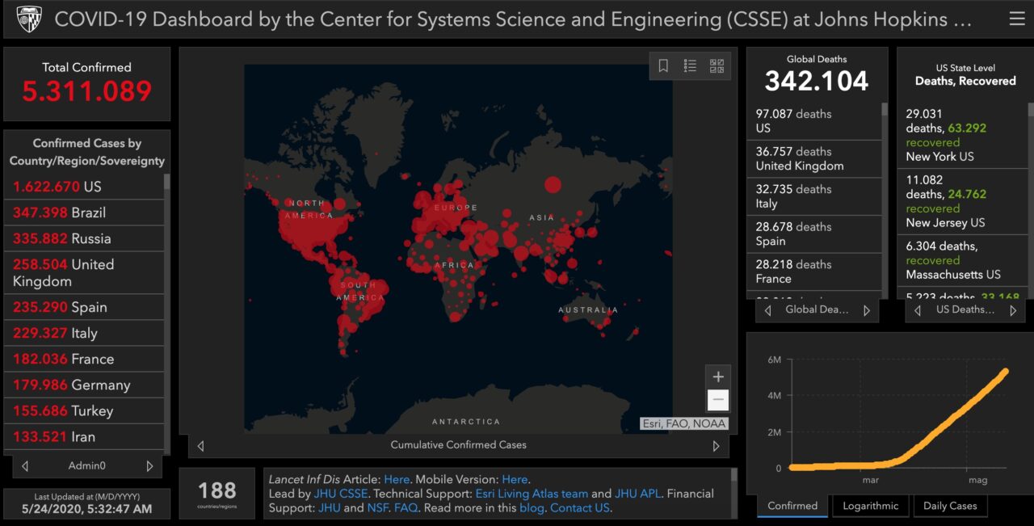The image size is (1034, 526).
Task: Click the Global Deaths 342.104 figure
Action: [x=817, y=81]
